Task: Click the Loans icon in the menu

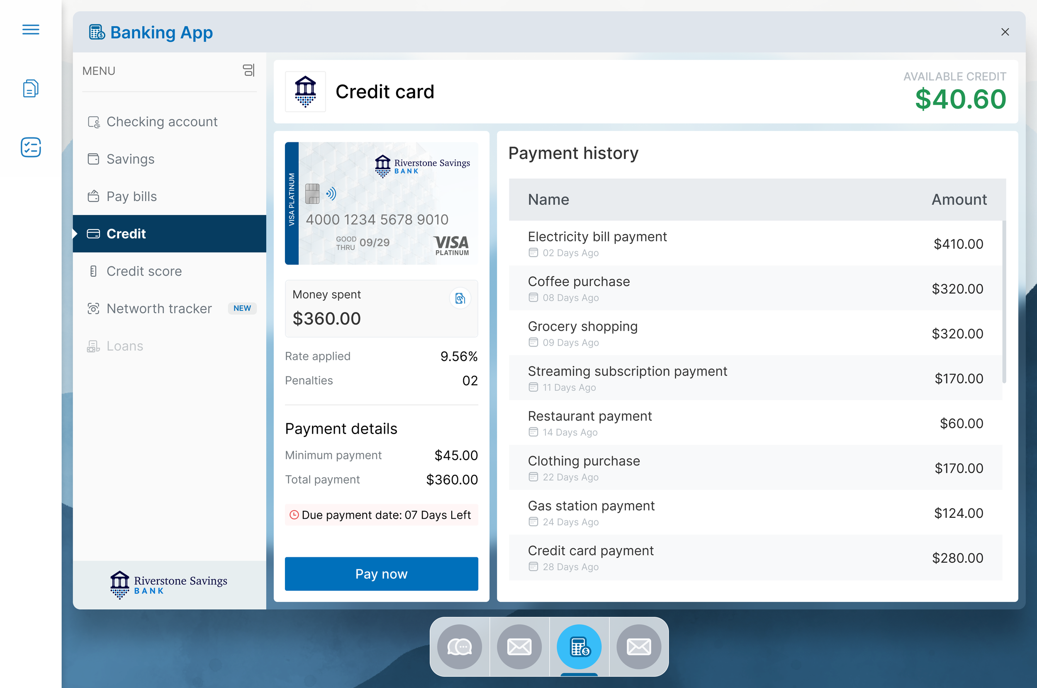Action: [x=93, y=346]
